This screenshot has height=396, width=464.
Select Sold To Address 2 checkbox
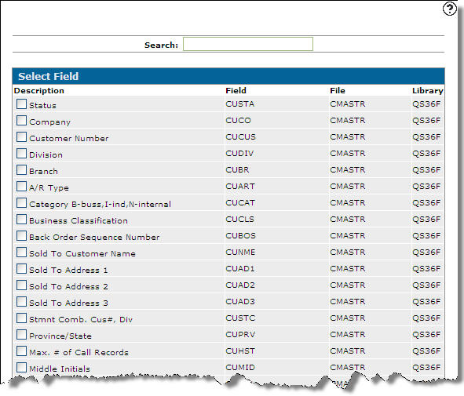click(21, 285)
